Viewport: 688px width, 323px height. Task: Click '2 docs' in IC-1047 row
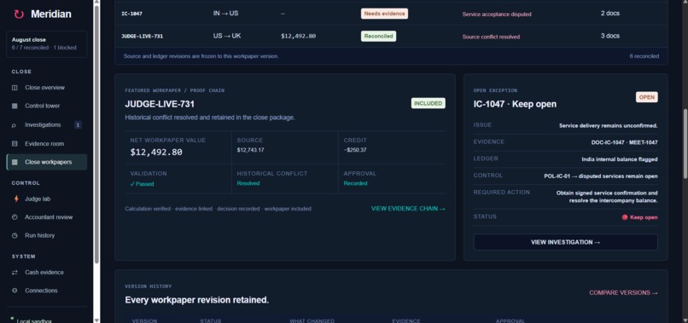click(x=610, y=14)
